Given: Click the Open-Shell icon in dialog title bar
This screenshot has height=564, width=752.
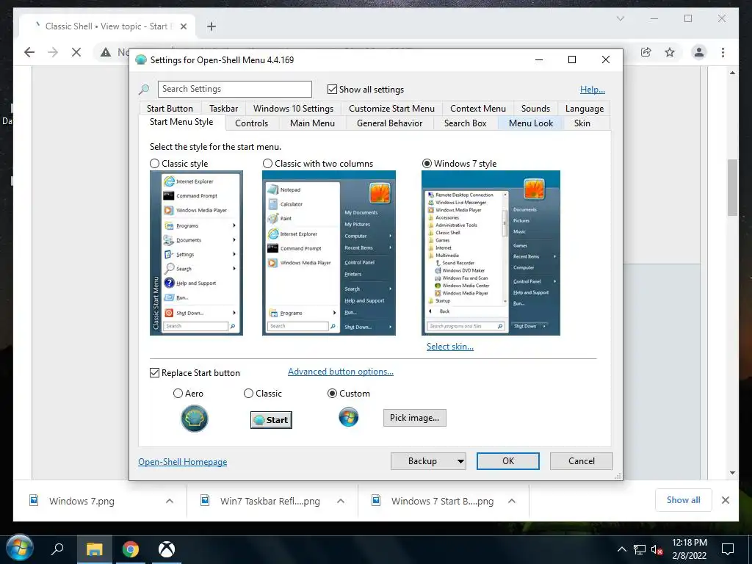Looking at the screenshot, I should coord(141,60).
